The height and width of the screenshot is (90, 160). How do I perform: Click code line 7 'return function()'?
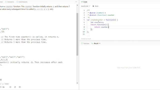click(x=99, y=24)
